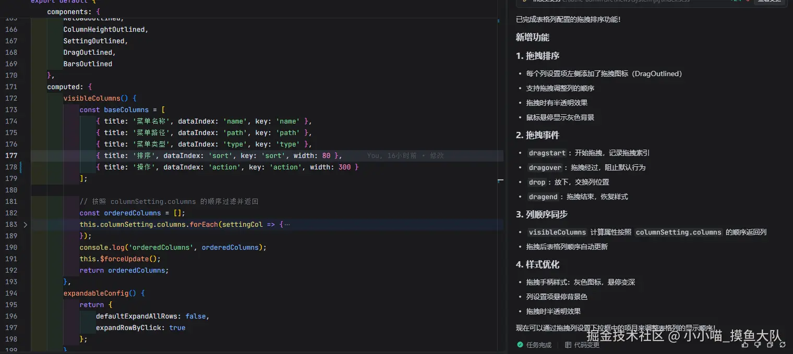Click the console.log statement on line 190
Screen dimensions: 793x354
pos(172,247)
